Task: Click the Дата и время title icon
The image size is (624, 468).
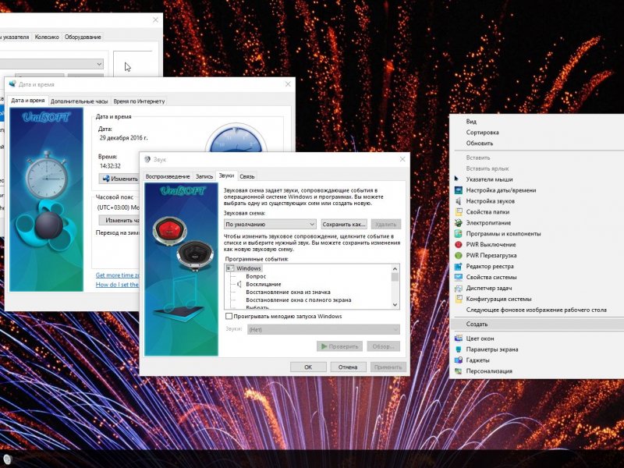Action: [x=12, y=84]
